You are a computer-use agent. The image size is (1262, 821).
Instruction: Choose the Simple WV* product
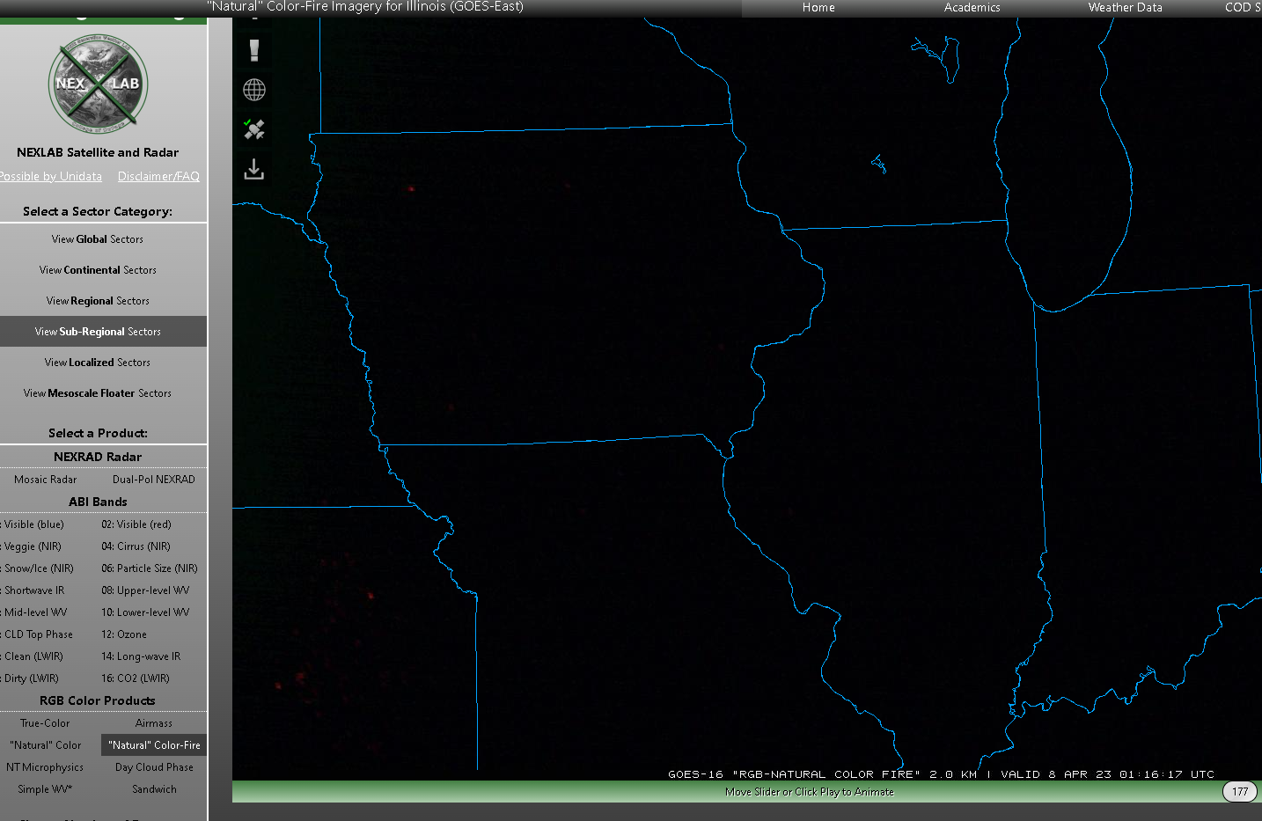click(45, 789)
